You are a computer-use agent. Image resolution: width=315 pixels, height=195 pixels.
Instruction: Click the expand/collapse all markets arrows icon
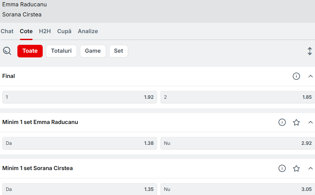310,51
